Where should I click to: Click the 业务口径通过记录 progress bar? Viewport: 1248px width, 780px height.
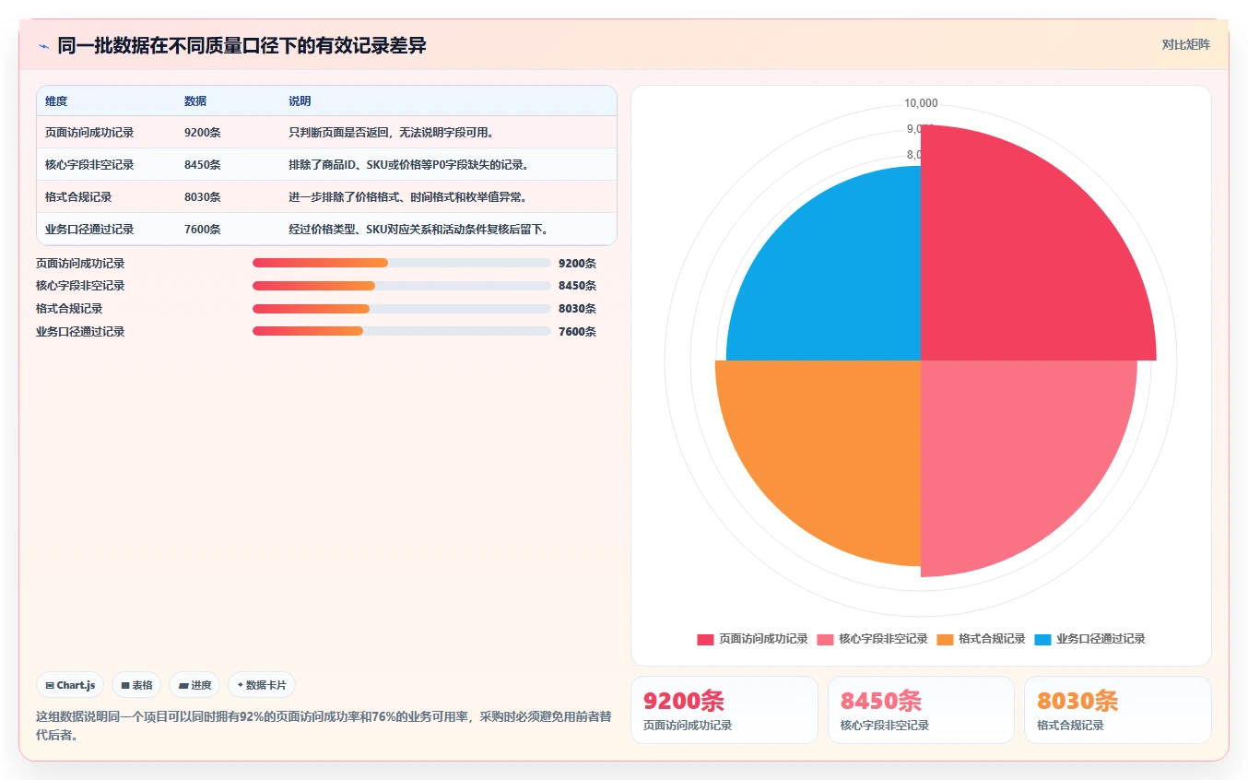tap(402, 331)
